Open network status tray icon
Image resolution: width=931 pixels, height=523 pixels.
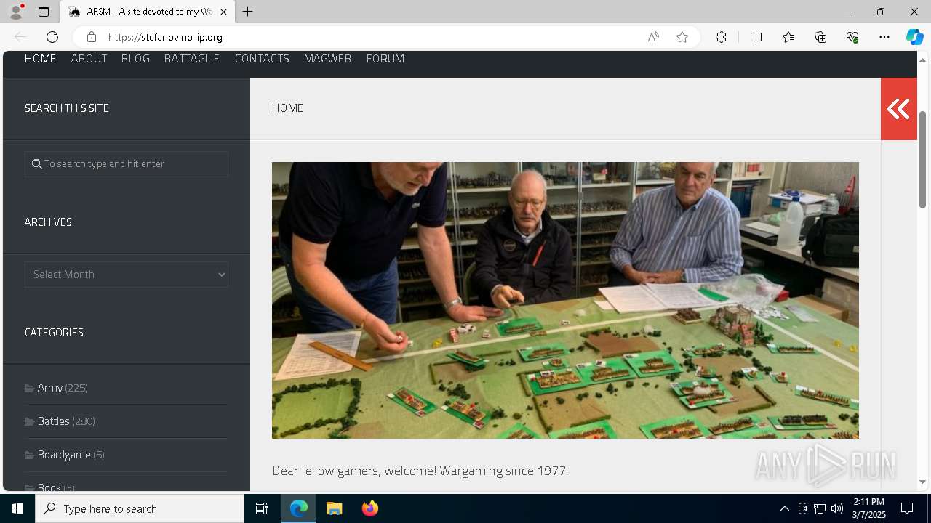(x=819, y=508)
